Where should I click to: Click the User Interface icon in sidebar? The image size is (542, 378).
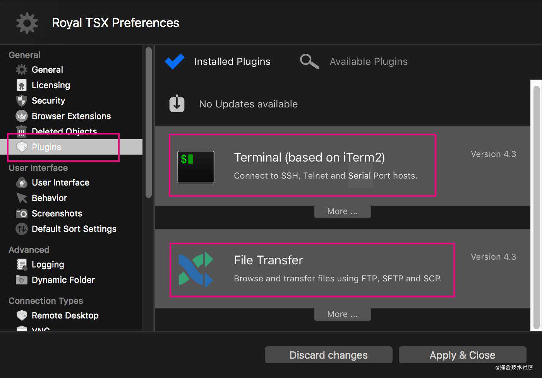click(22, 182)
